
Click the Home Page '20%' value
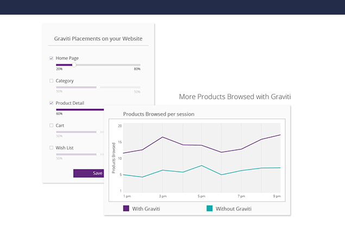pyautogui.click(x=59, y=69)
